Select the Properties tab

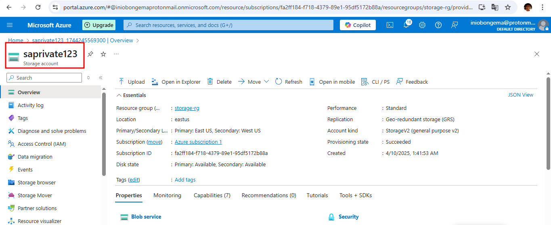129,196
